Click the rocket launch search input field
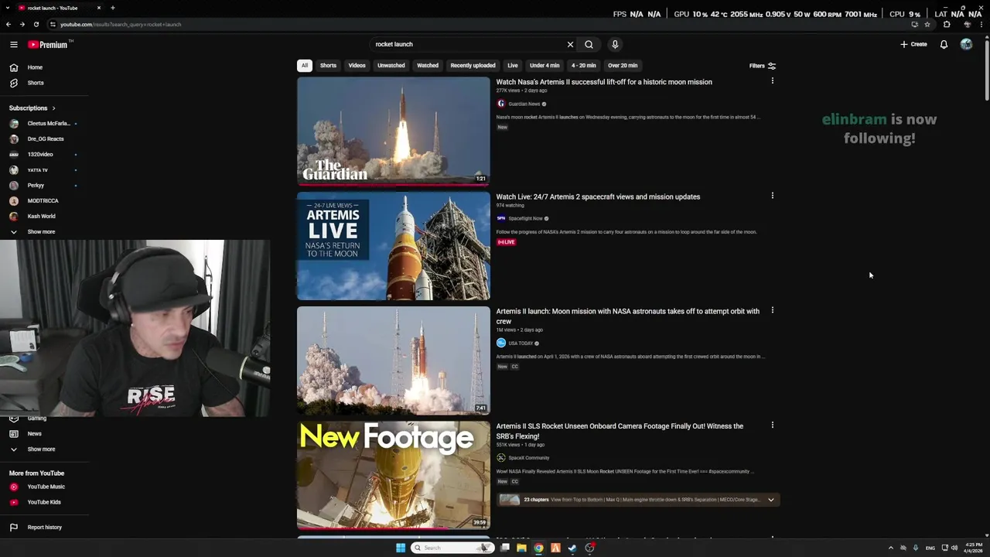Viewport: 990px width, 557px height. pyautogui.click(x=466, y=45)
